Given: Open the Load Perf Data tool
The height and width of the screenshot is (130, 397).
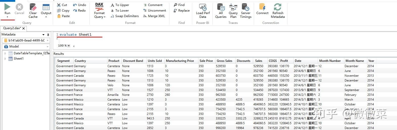Looking at the screenshot, I should click(x=203, y=7).
